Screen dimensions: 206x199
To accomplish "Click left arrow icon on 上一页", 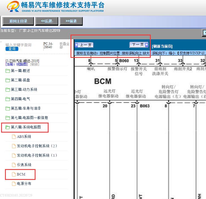I will point(77,45).
